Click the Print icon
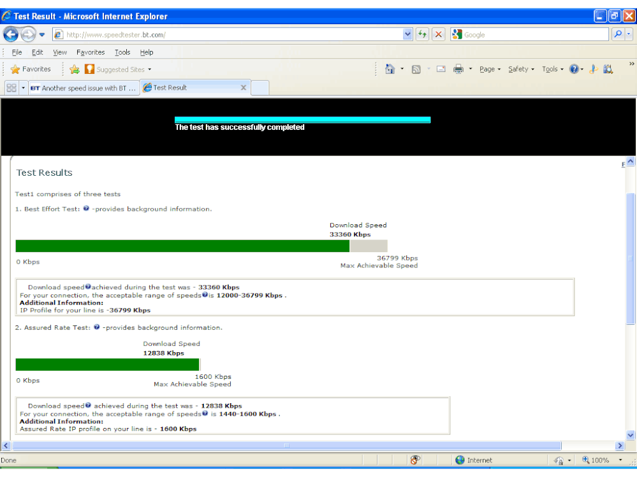Image resolution: width=637 pixels, height=477 pixels. coord(458,69)
